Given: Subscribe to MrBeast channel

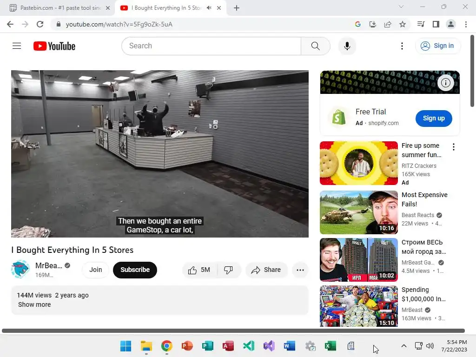Looking at the screenshot, I should [x=135, y=270].
